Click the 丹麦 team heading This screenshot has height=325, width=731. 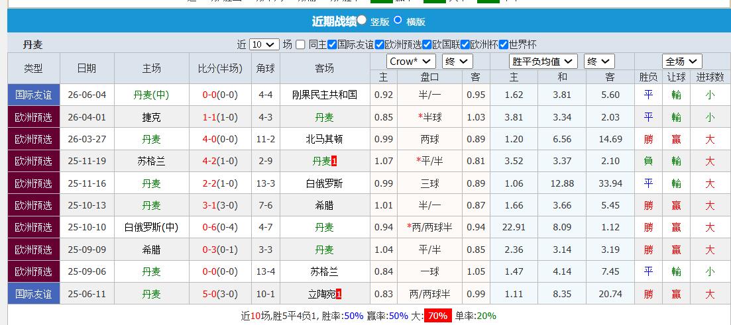(32, 45)
